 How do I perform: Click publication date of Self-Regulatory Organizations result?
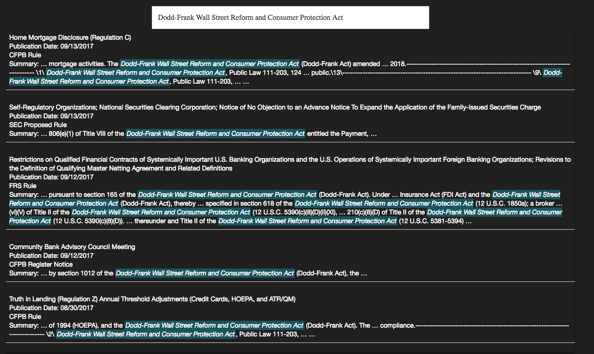pyautogui.click(x=51, y=116)
